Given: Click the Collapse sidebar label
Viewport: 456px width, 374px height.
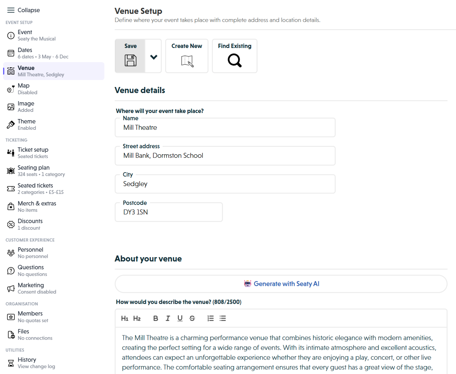Looking at the screenshot, I should point(29,10).
